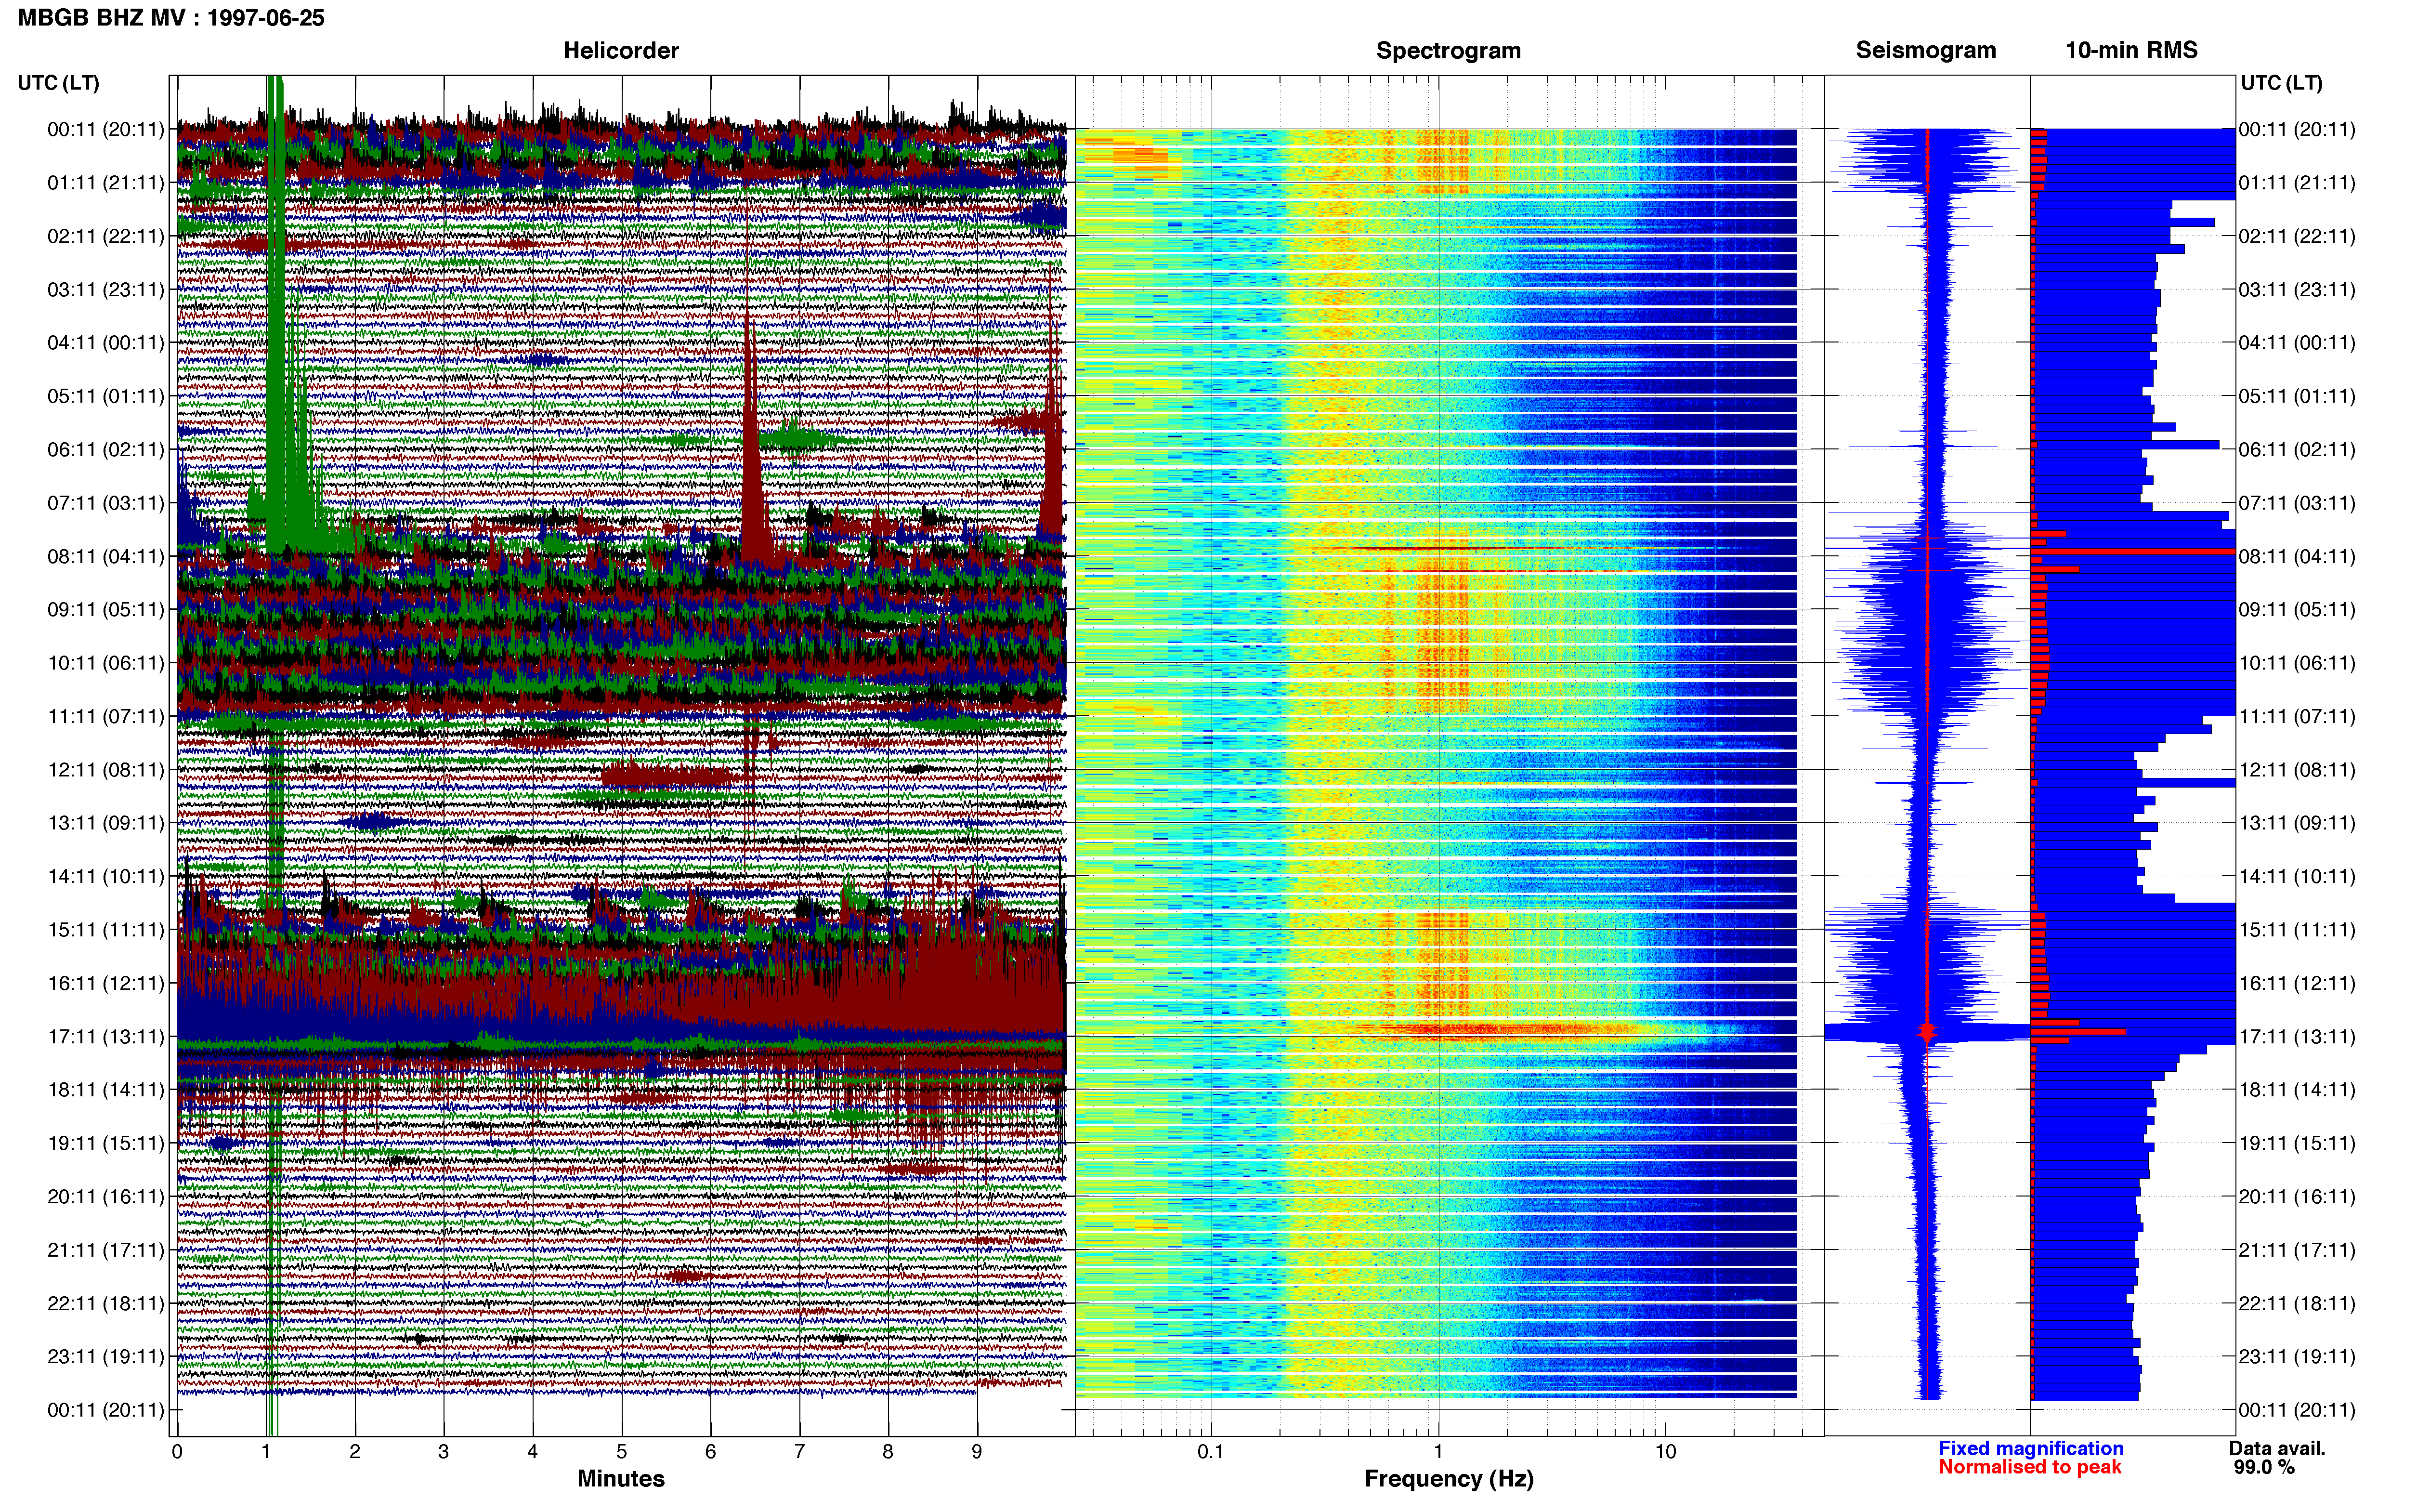2417x1512 pixels.
Task: Click left time label '09:11 (05:11)'
Action: (105, 610)
